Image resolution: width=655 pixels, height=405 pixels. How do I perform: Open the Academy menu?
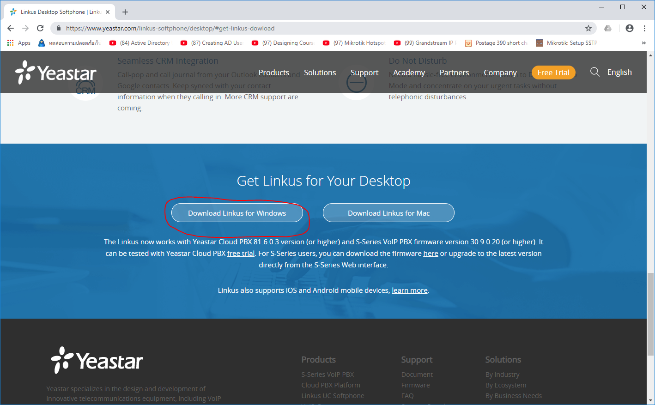pyautogui.click(x=409, y=73)
